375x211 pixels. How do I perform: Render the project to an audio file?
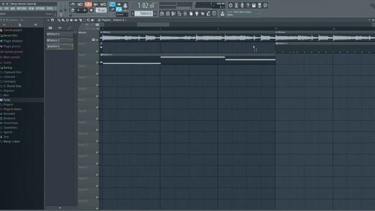pos(260,5)
